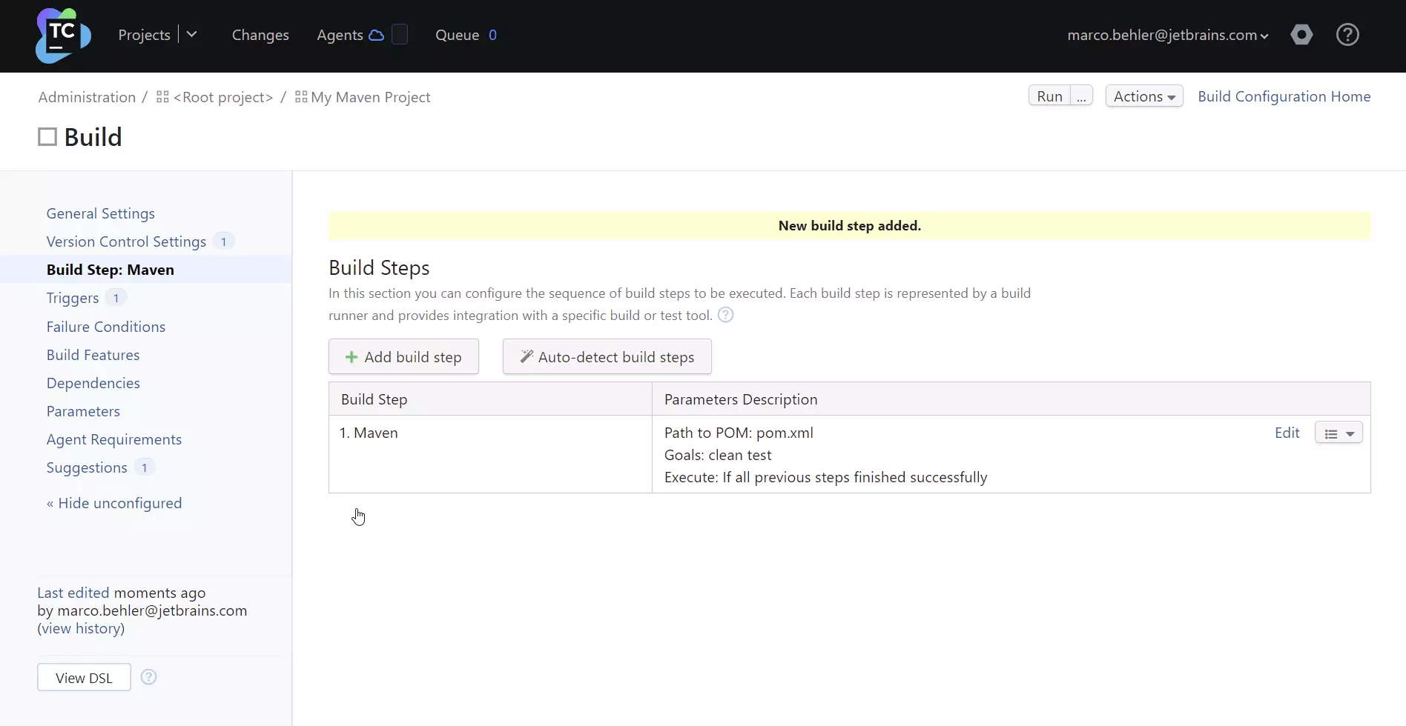Click help icon after Build Steps description
The width and height of the screenshot is (1406, 726).
725,315
